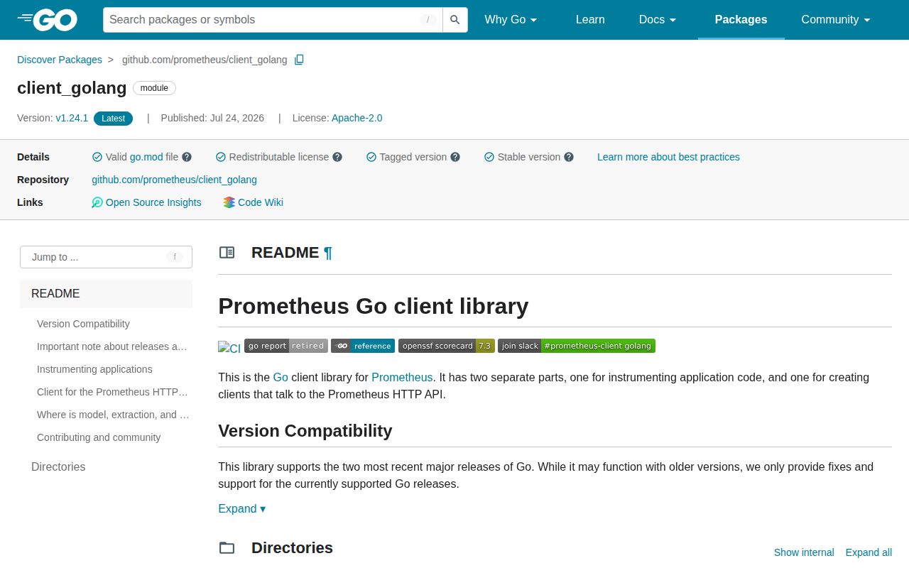Click the Jump to input field
The image size is (909, 568).
(x=106, y=257)
